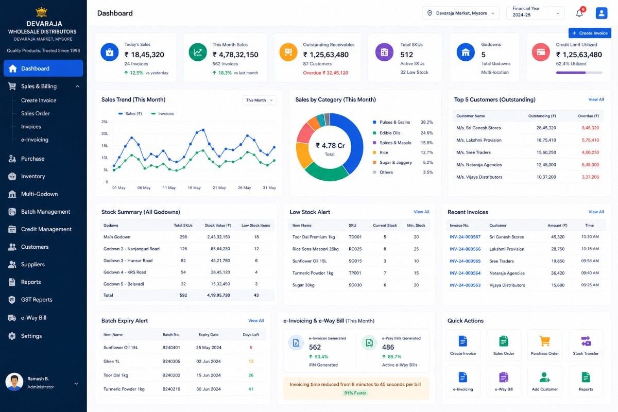Viewport: 618px width, 412px height.
Task: Expand the Ramesh B. user menu chevron
Action: [x=76, y=383]
